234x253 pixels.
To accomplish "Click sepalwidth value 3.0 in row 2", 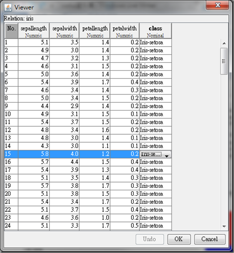I will [64, 50].
